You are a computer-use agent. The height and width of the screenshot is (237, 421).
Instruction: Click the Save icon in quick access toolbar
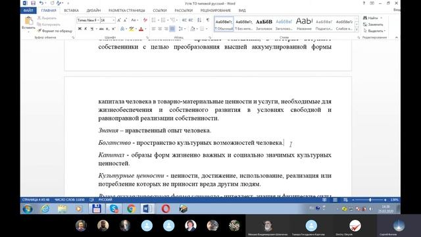click(33, 3)
